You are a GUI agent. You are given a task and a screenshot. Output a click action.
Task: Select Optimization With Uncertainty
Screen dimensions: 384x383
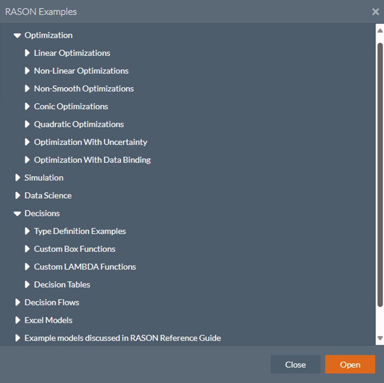[90, 142]
